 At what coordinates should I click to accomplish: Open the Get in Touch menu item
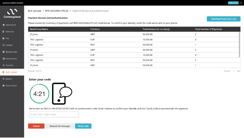(12, 86)
